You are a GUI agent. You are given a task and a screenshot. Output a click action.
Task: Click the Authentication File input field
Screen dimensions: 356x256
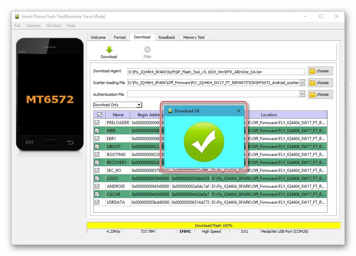[213, 94]
